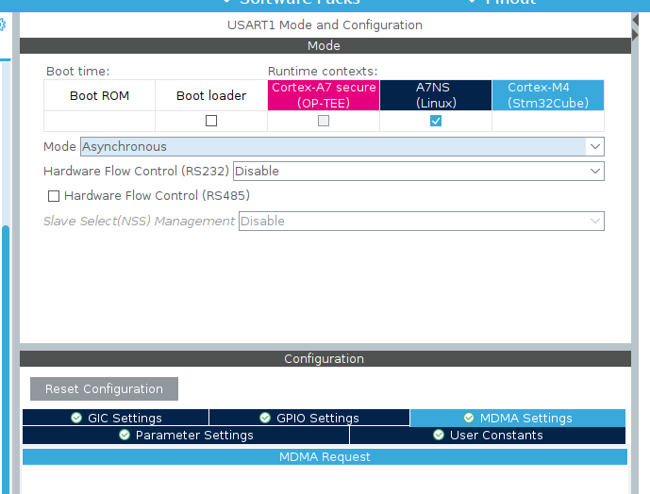This screenshot has width=650, height=494.
Task: Click the Software Packs menu at top
Action: click(292, 2)
